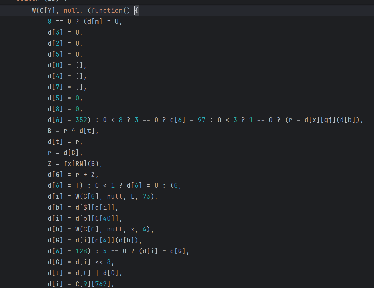374x288 pixels.
Task: Click the line "d[t] = r,"
Action: (65, 142)
